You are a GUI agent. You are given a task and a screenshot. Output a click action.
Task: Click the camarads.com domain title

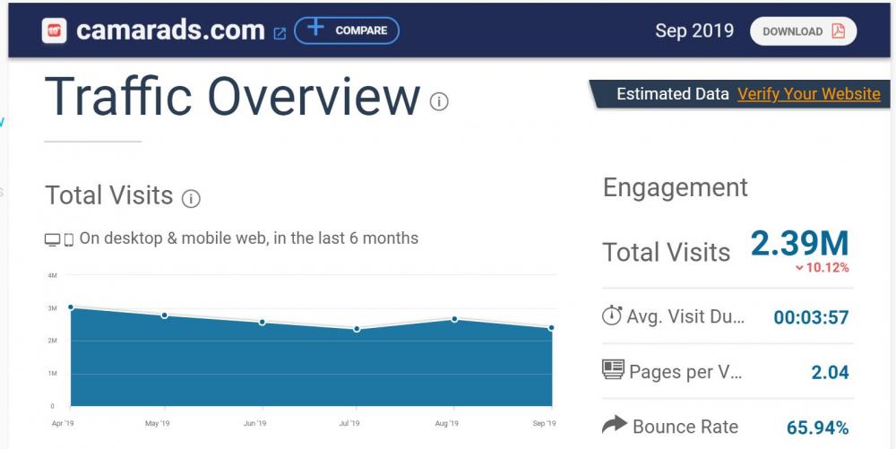(x=170, y=30)
